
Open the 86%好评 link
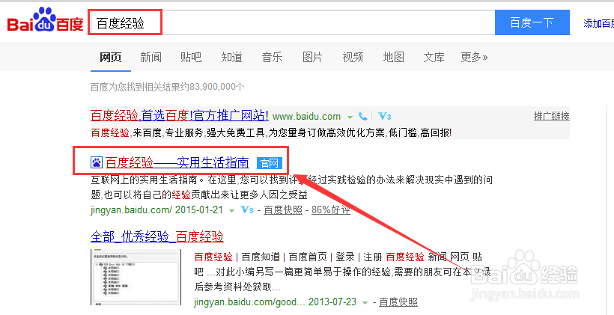point(331,210)
